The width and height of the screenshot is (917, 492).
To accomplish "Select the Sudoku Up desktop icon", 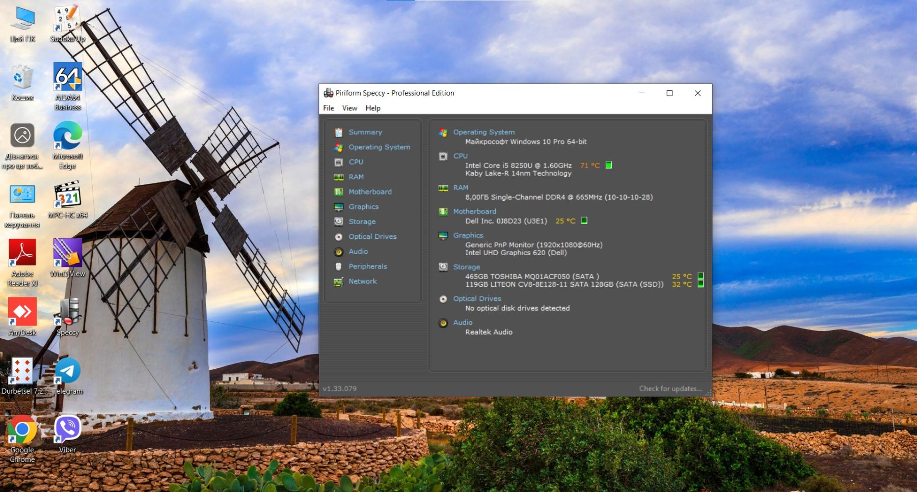I will (x=68, y=23).
